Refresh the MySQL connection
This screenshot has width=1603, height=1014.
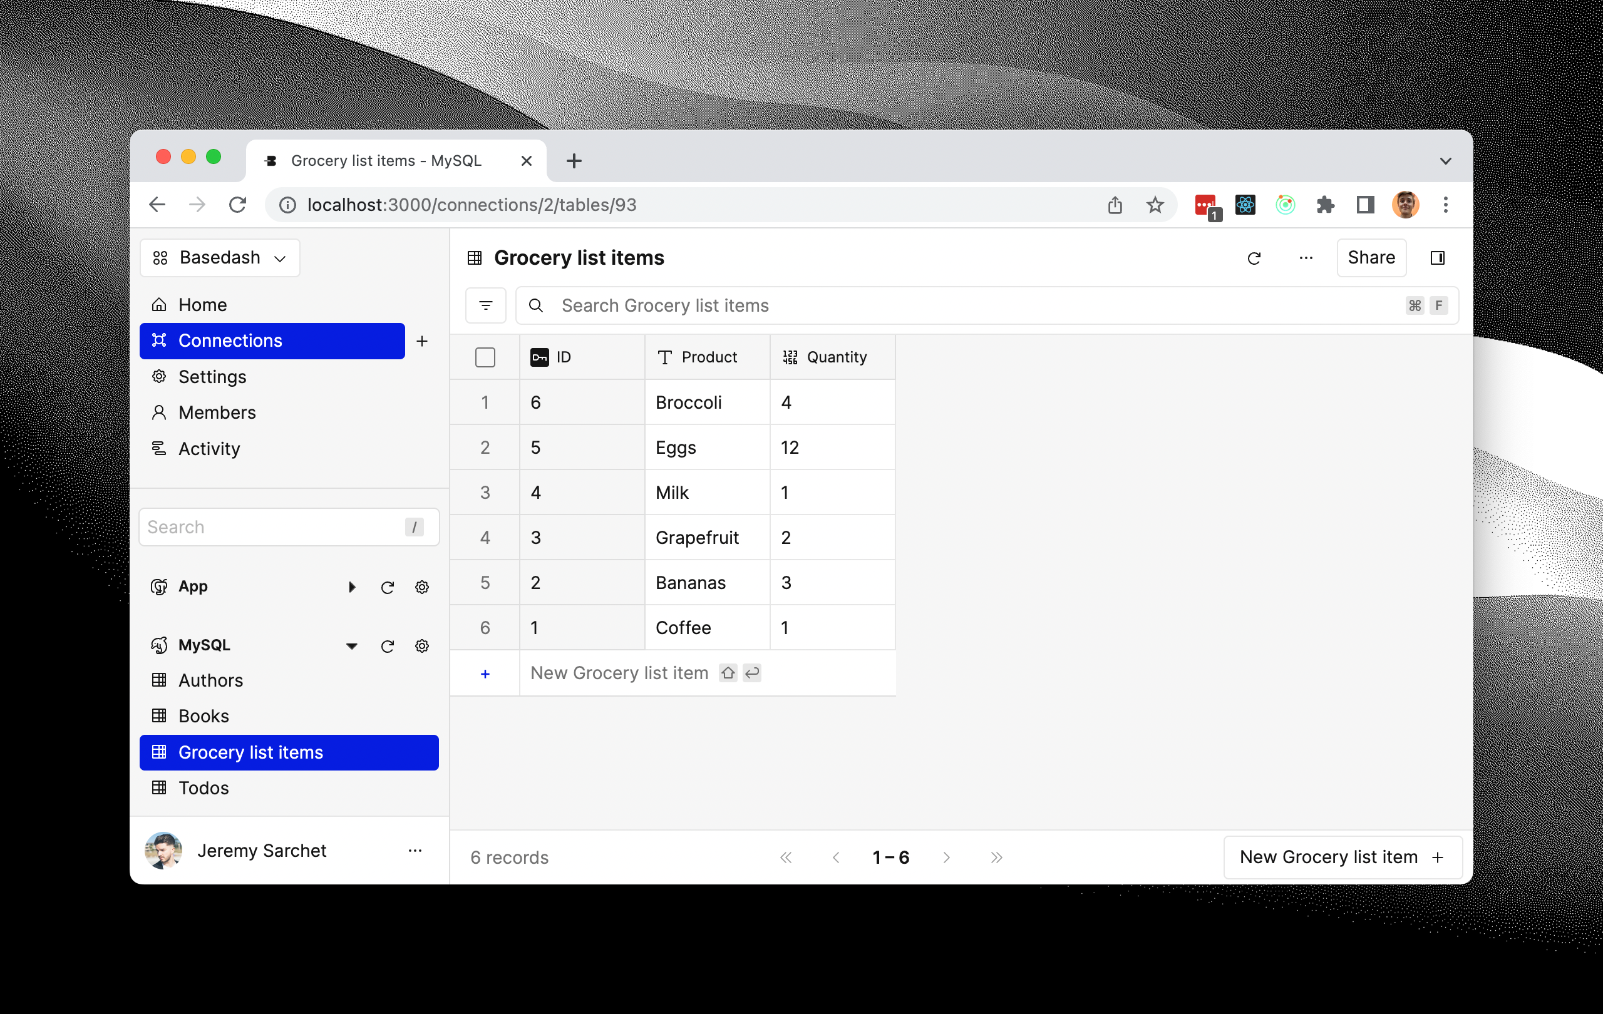388,645
